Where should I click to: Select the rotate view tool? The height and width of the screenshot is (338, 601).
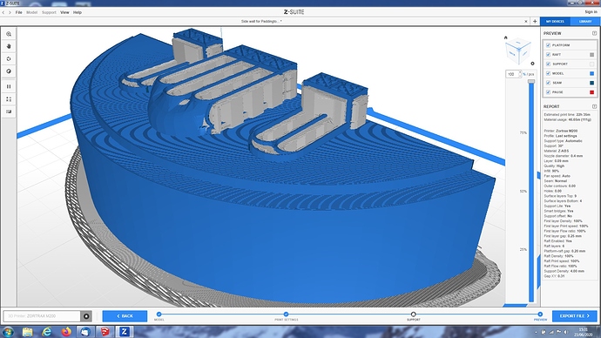(9, 58)
